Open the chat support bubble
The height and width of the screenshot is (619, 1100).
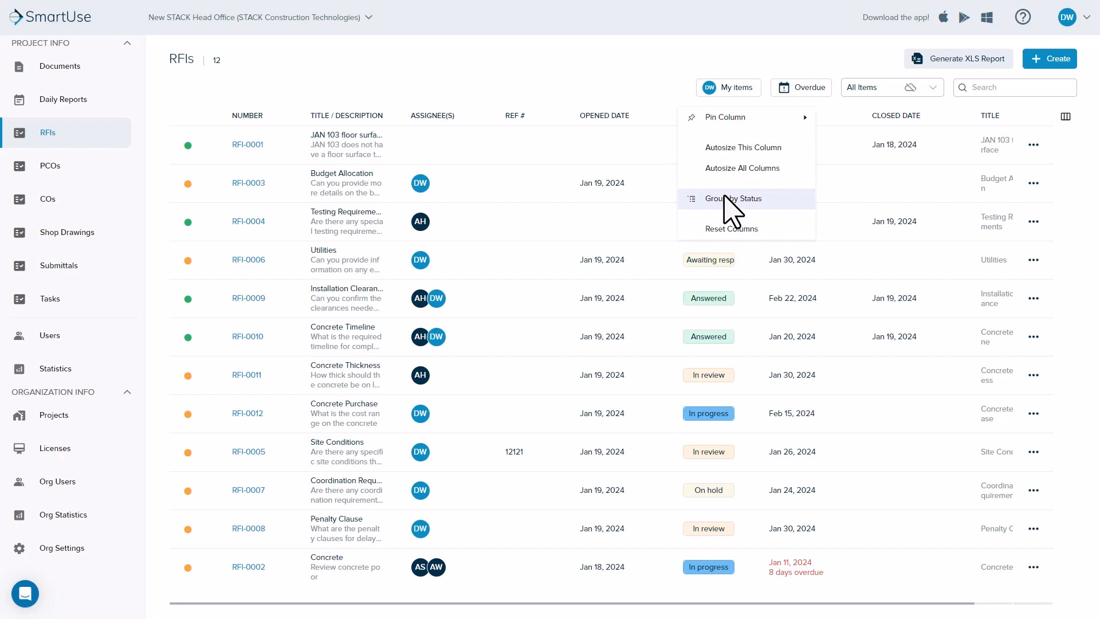tap(25, 594)
